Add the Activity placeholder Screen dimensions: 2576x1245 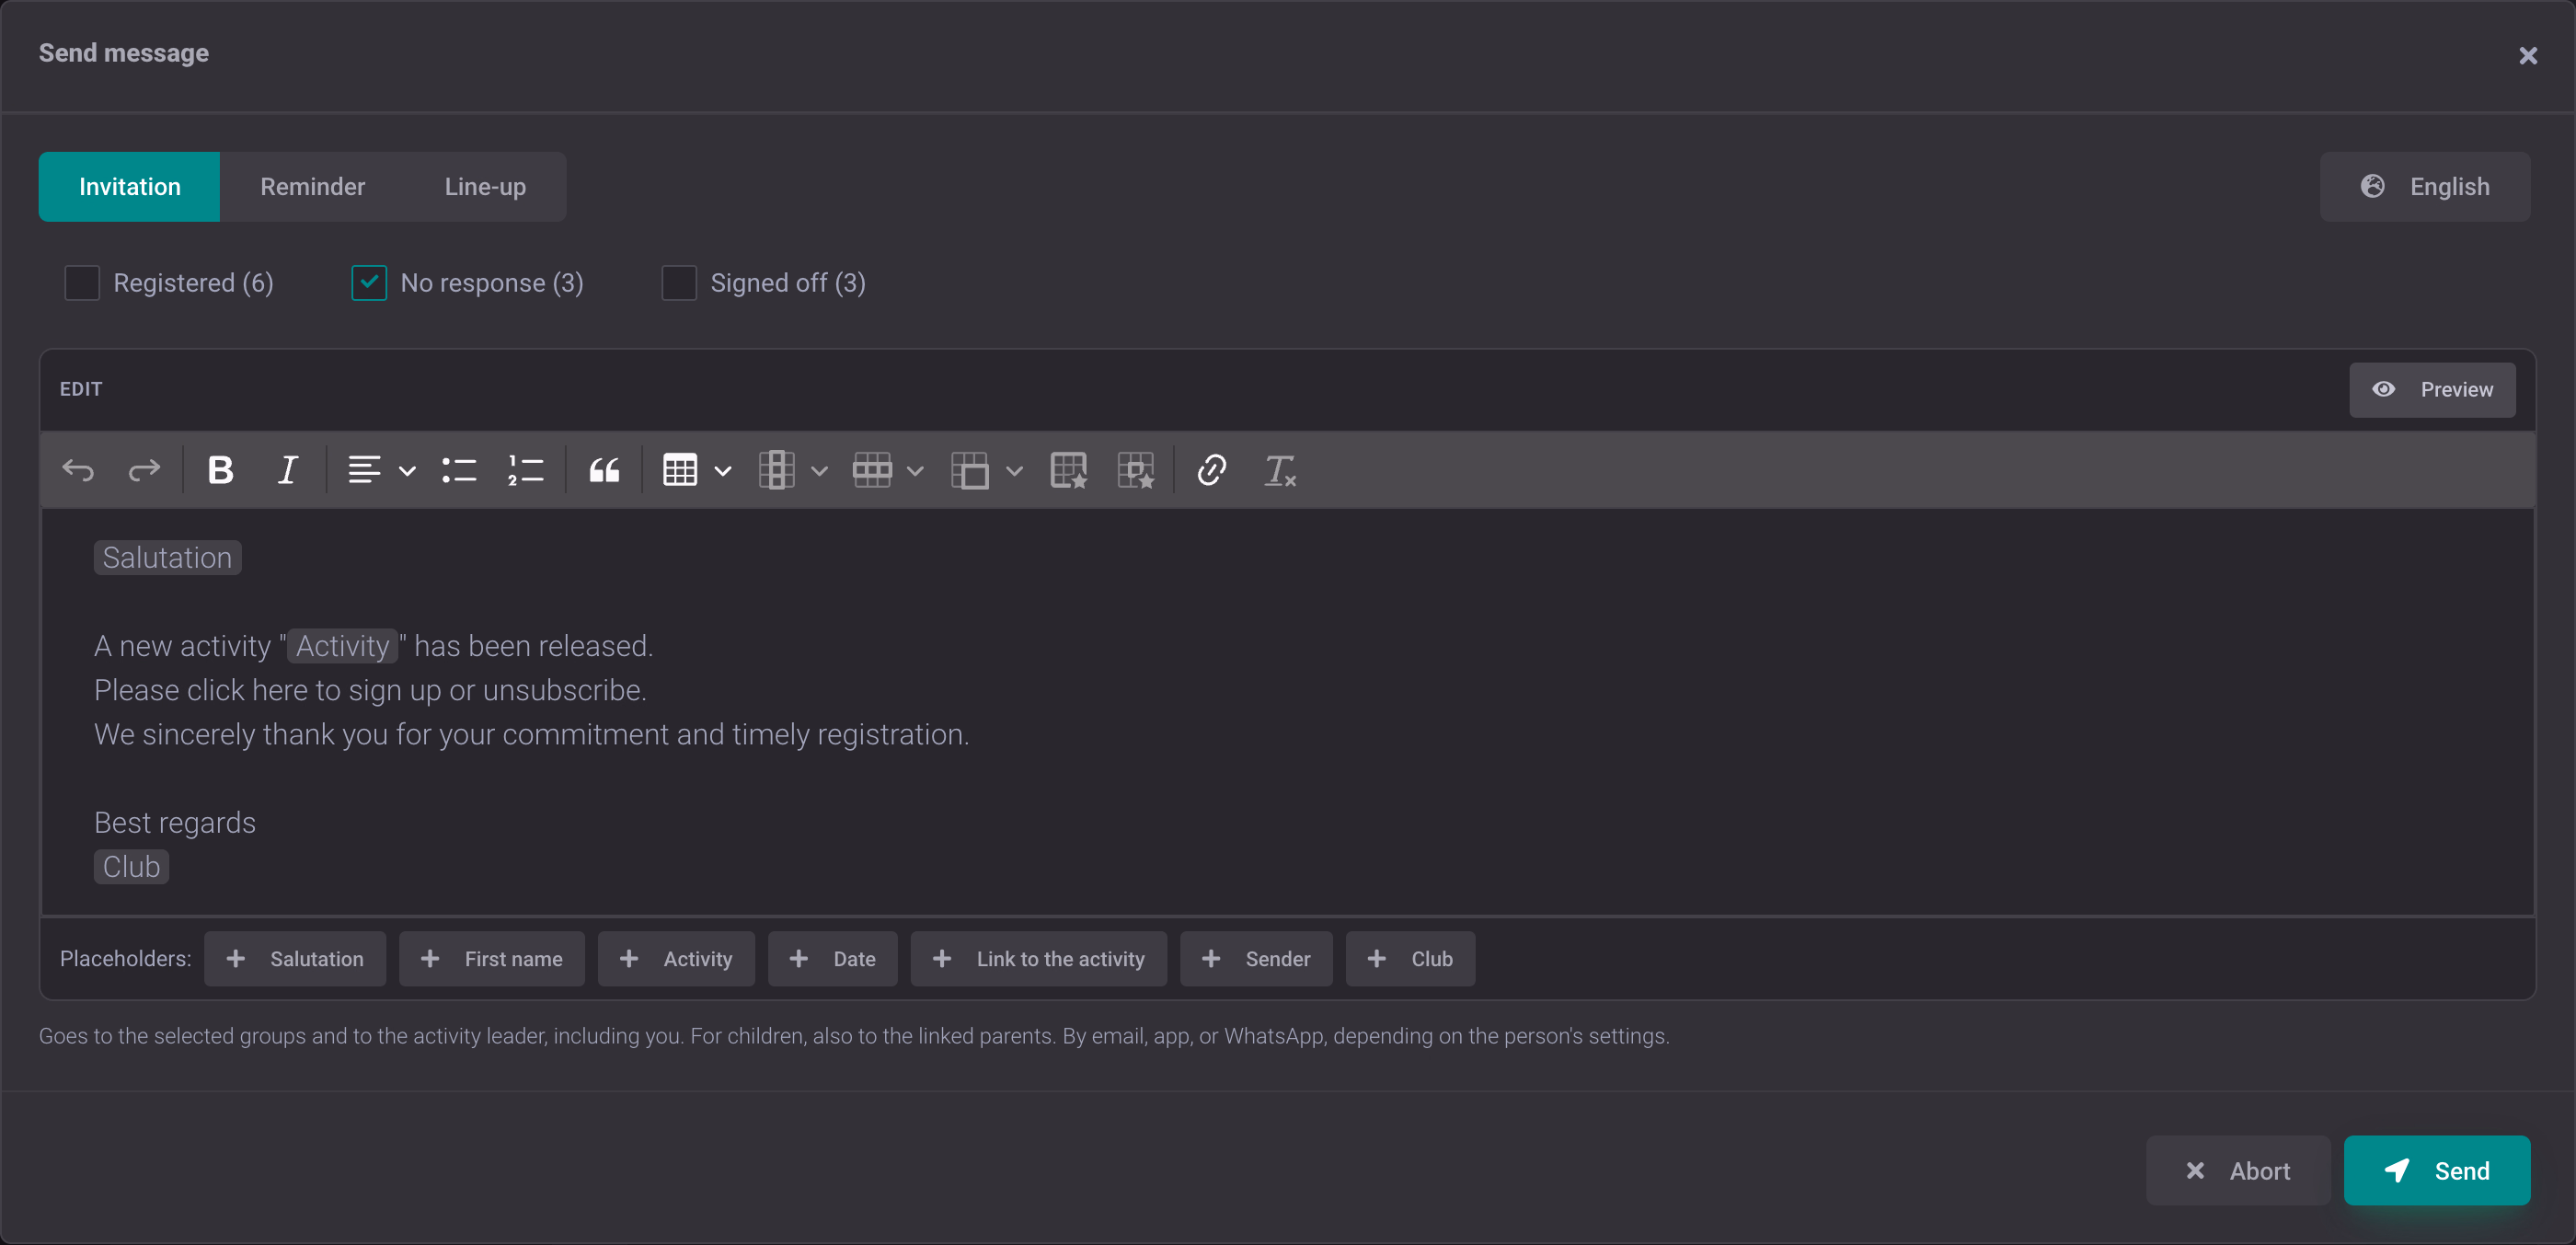(676, 959)
